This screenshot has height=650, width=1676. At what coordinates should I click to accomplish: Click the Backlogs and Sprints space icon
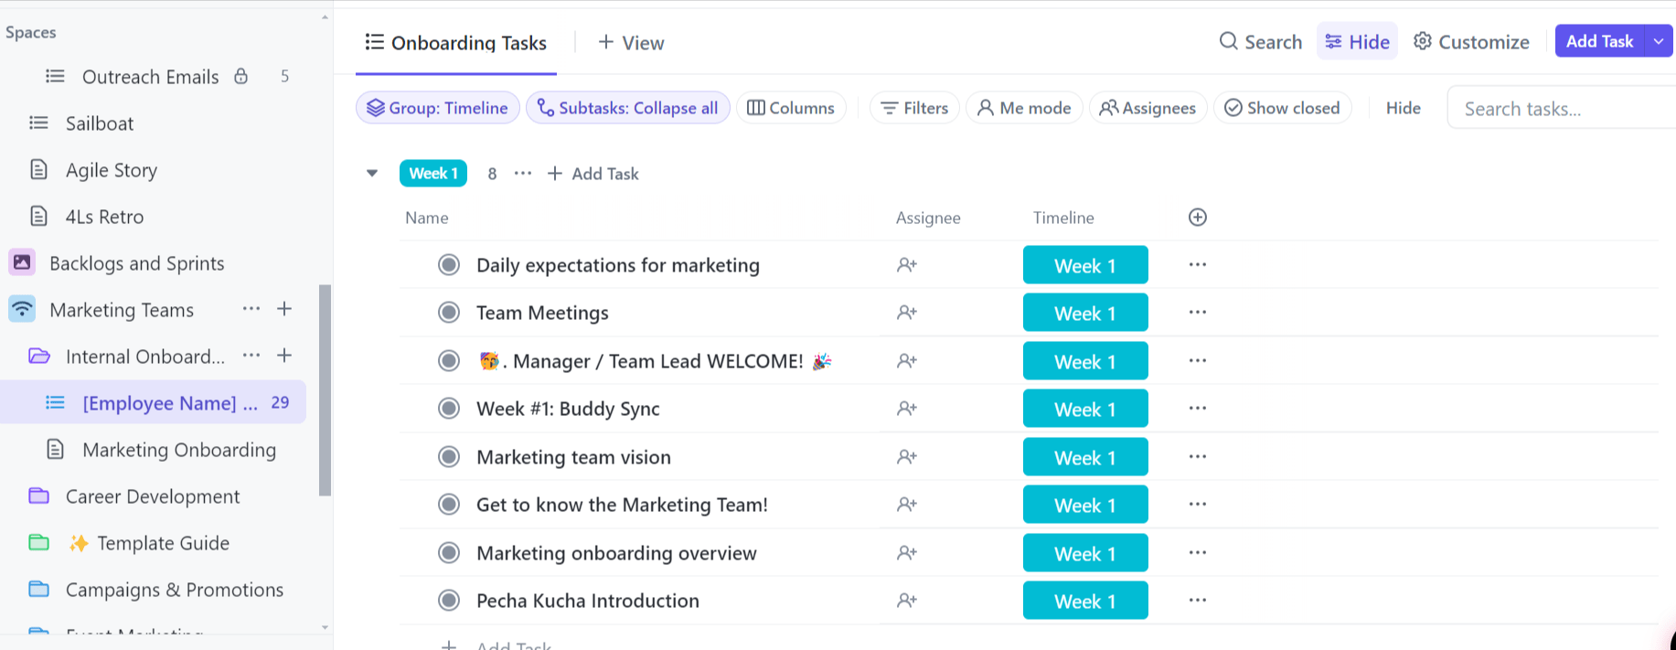click(22, 262)
